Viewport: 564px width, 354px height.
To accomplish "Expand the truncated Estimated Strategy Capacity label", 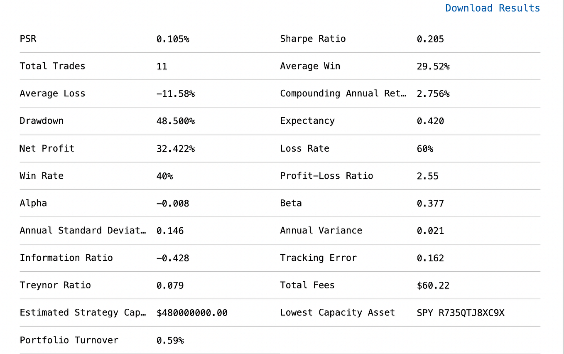I will (x=83, y=313).
